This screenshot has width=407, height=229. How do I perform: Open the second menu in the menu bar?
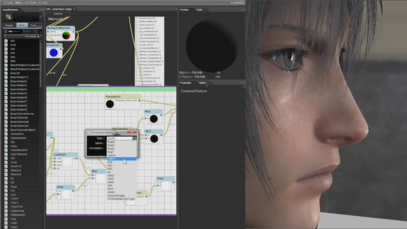point(18,3)
